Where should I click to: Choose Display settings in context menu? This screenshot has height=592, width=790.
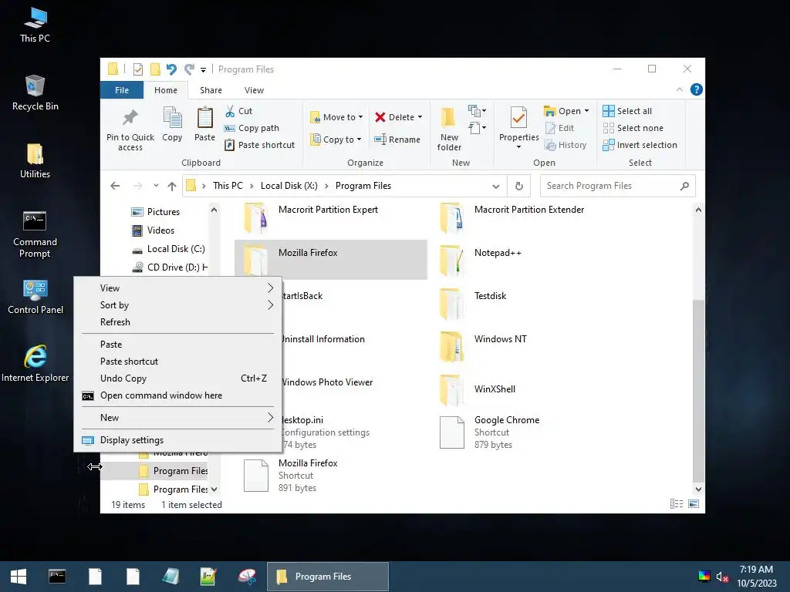click(x=178, y=440)
